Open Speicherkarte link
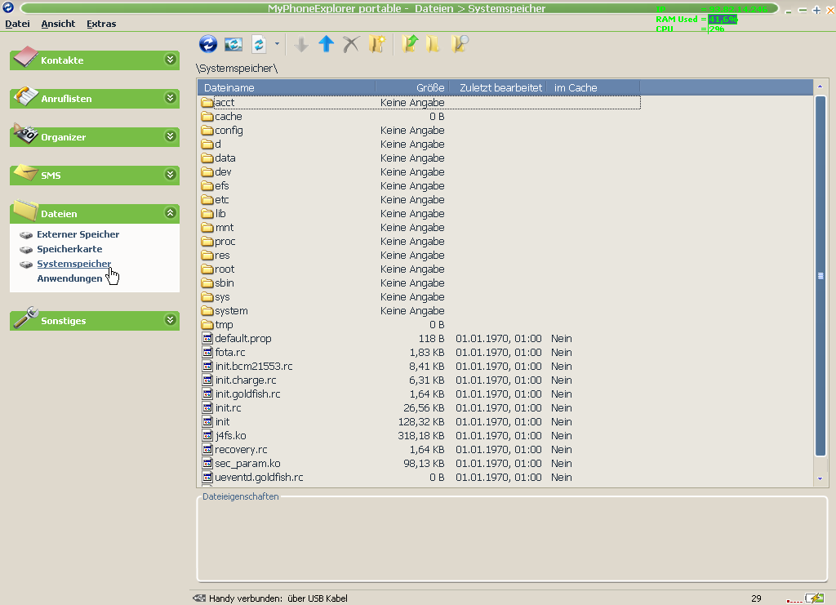836x605 pixels. coord(69,249)
